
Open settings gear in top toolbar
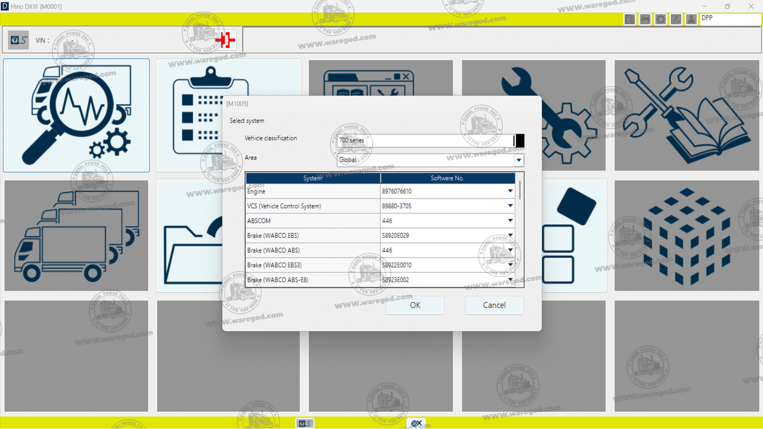coord(660,20)
